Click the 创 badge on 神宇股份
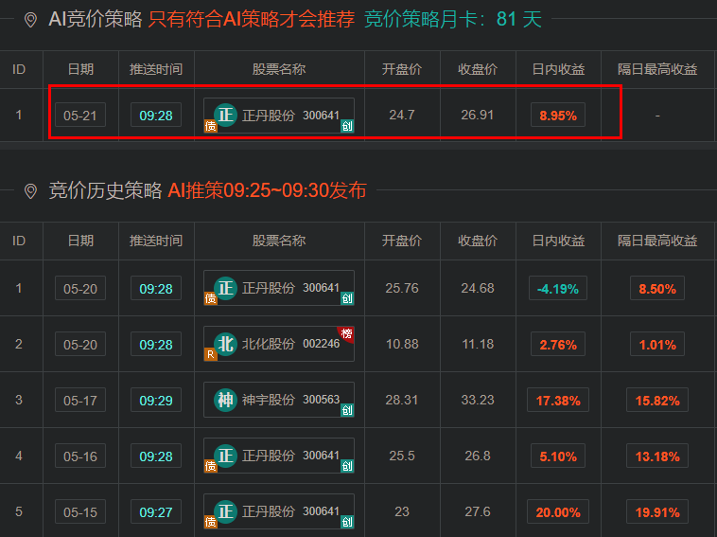717x537 pixels. (x=347, y=410)
